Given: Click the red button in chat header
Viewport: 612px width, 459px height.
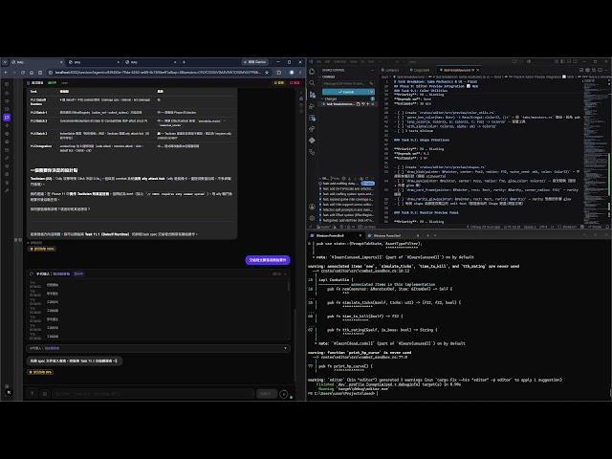Looking at the screenshot, I should (295, 83).
